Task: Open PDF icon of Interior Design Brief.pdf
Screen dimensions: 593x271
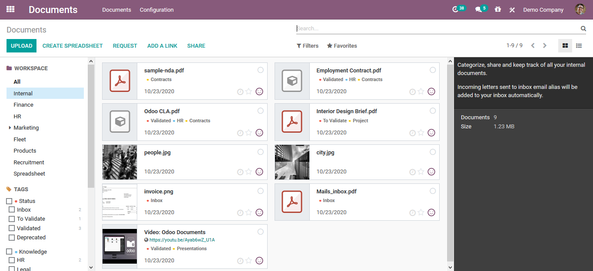Action: (292, 122)
